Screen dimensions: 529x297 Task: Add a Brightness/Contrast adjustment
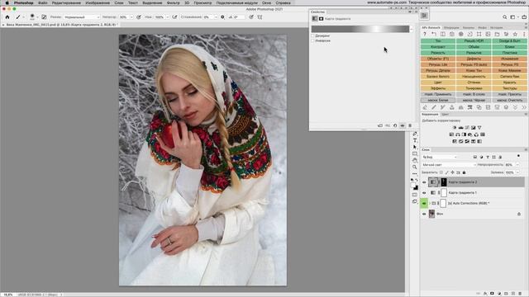455,128
